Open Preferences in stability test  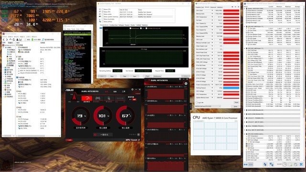[157, 76]
